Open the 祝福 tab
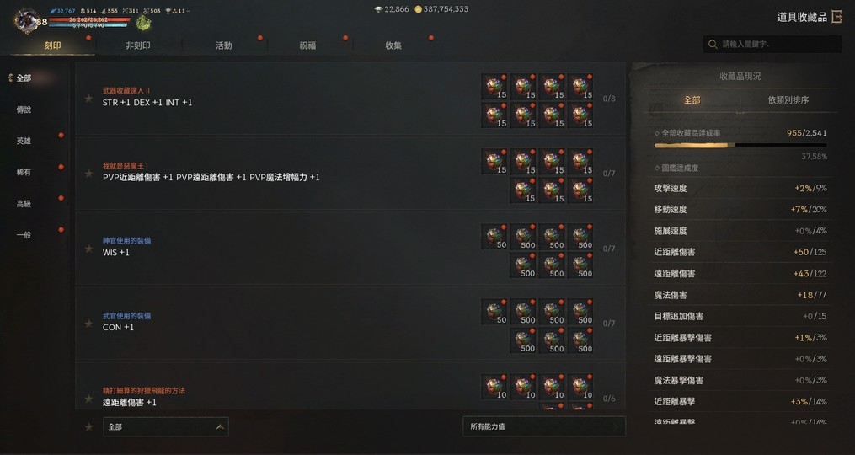 tap(307, 45)
